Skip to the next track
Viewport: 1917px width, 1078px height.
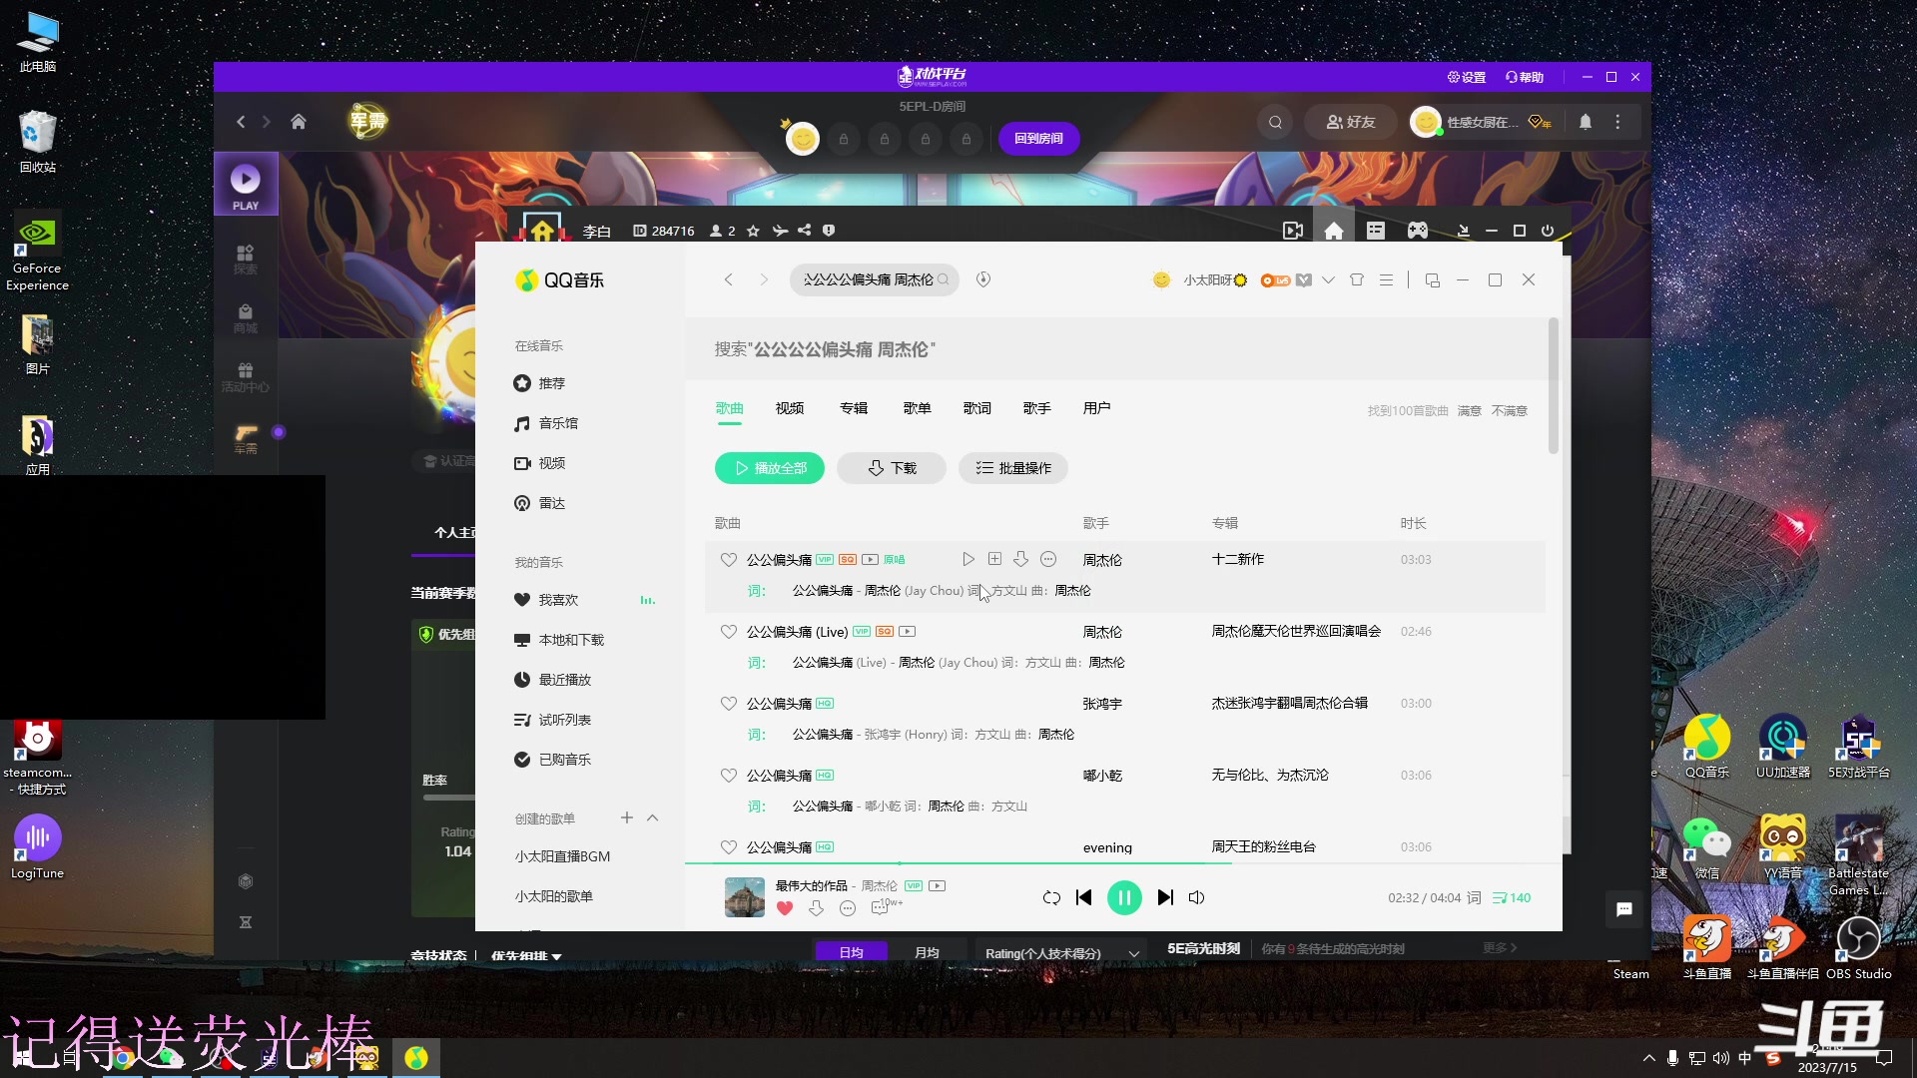pyautogui.click(x=1165, y=897)
